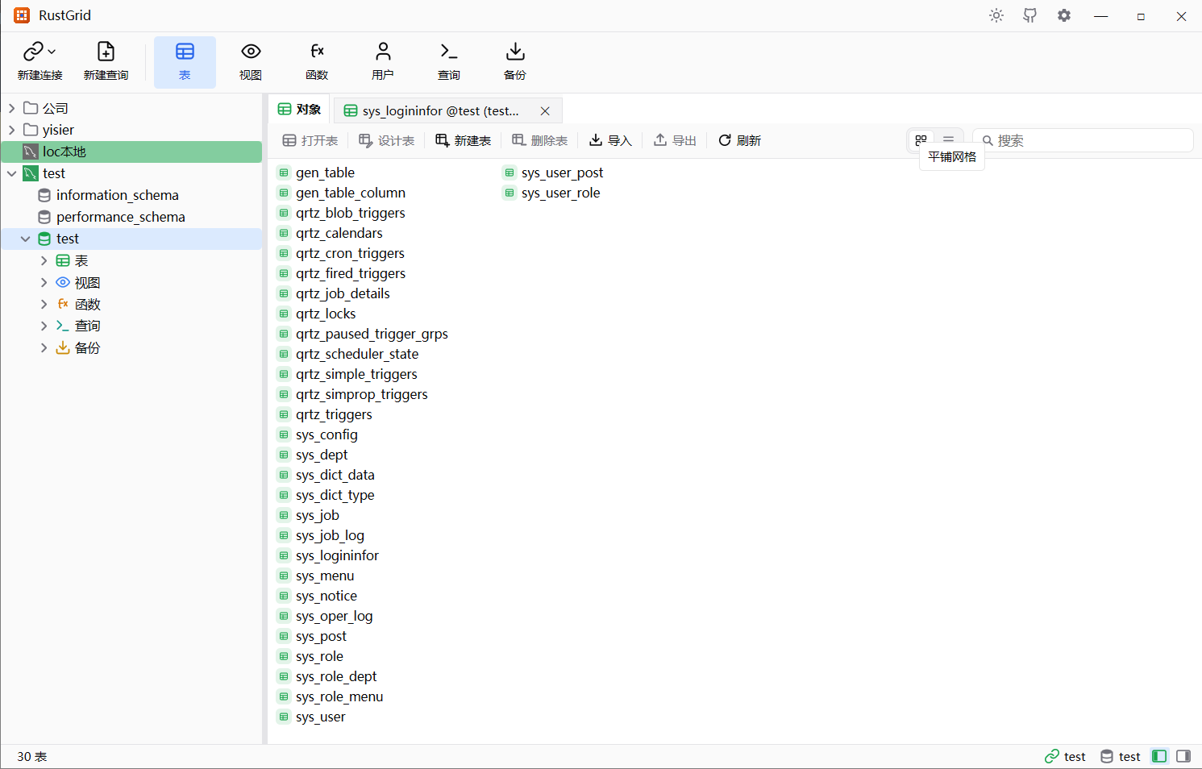This screenshot has width=1202, height=769.
Task: Expand the 视图 node in tree
Action: tap(44, 282)
